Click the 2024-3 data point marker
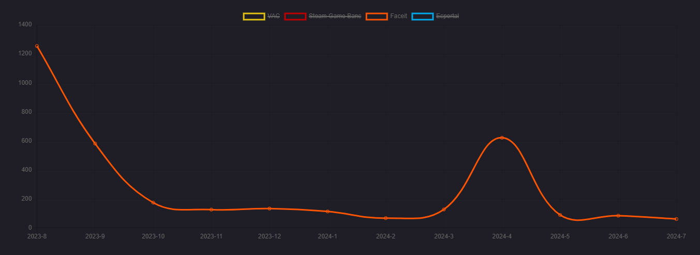This screenshot has width=700, height=255. coord(444,209)
